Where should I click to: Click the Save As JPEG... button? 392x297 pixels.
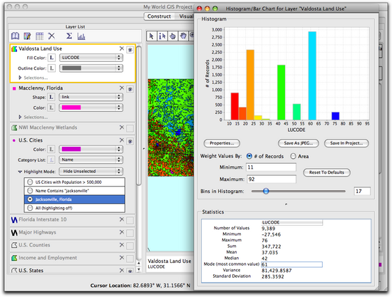coord(298,143)
